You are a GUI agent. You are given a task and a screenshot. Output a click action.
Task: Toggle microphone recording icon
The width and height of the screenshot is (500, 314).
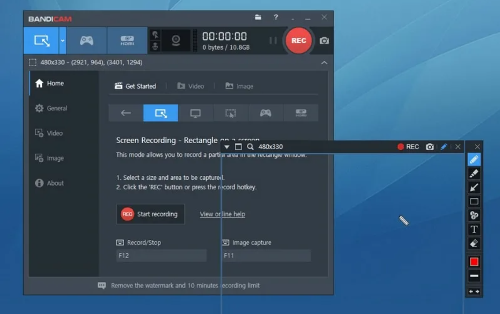tap(155, 46)
